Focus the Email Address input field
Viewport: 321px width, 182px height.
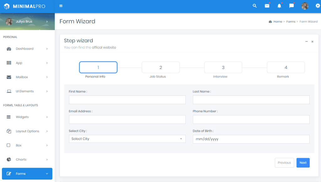(127, 120)
